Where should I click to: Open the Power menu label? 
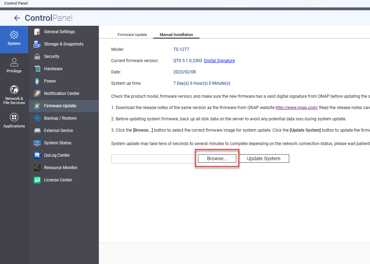[x=50, y=81]
